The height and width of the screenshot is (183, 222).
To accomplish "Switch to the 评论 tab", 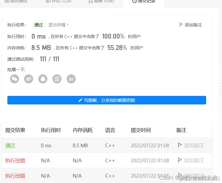I will click(x=59, y=1).
